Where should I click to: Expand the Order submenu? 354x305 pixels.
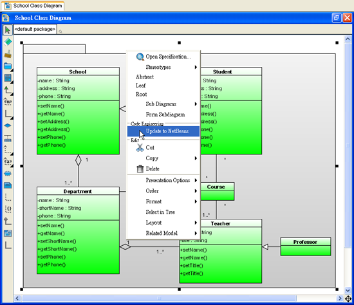(x=163, y=190)
